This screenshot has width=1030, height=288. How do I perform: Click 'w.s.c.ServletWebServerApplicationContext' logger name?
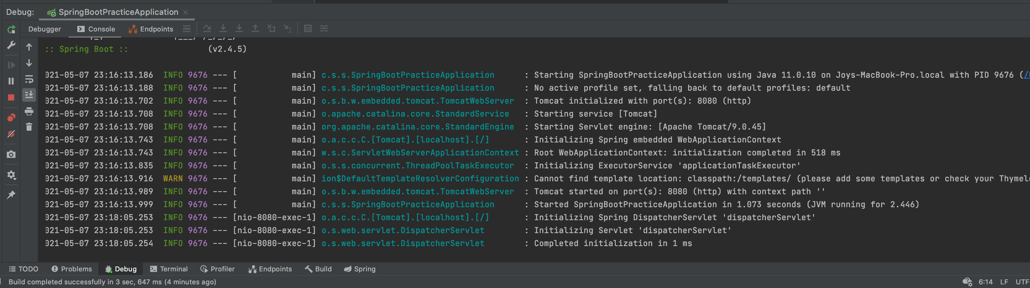point(420,153)
